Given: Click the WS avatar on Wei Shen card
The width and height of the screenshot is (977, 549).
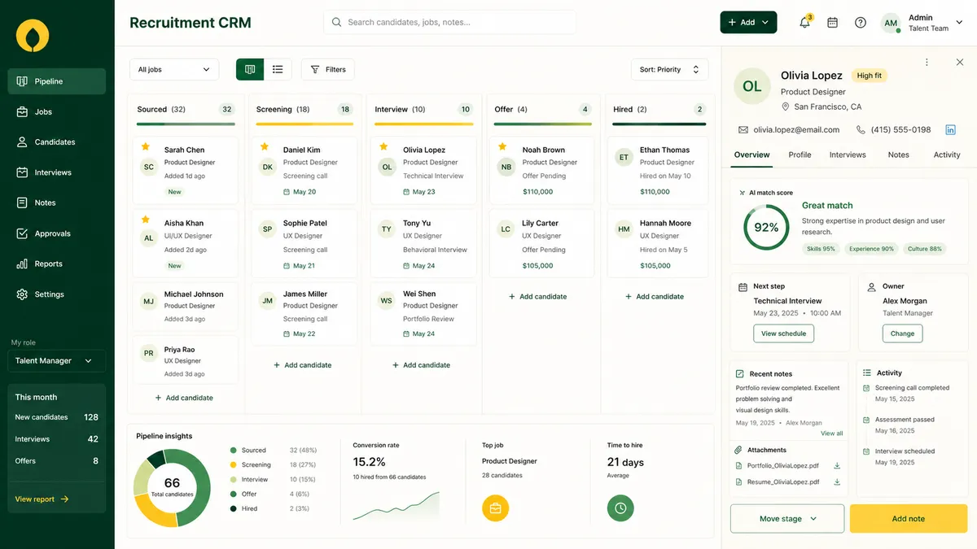Looking at the screenshot, I should click(387, 301).
